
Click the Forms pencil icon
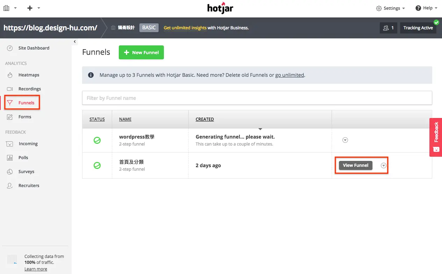point(10,117)
